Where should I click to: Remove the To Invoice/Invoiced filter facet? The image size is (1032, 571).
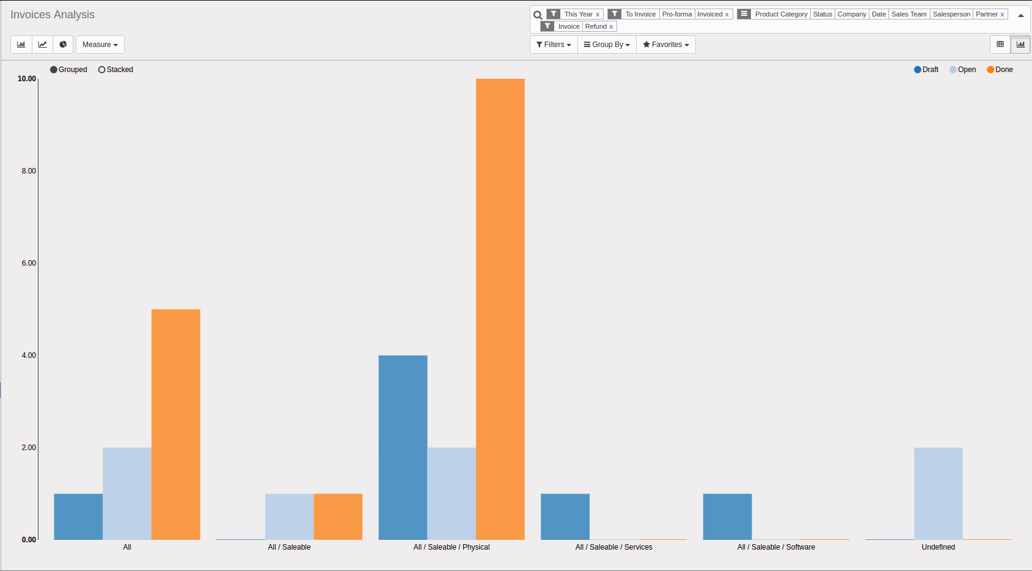pos(727,15)
